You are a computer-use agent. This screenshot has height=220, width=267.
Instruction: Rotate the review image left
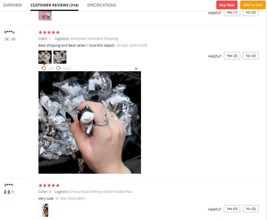coord(47,68)
